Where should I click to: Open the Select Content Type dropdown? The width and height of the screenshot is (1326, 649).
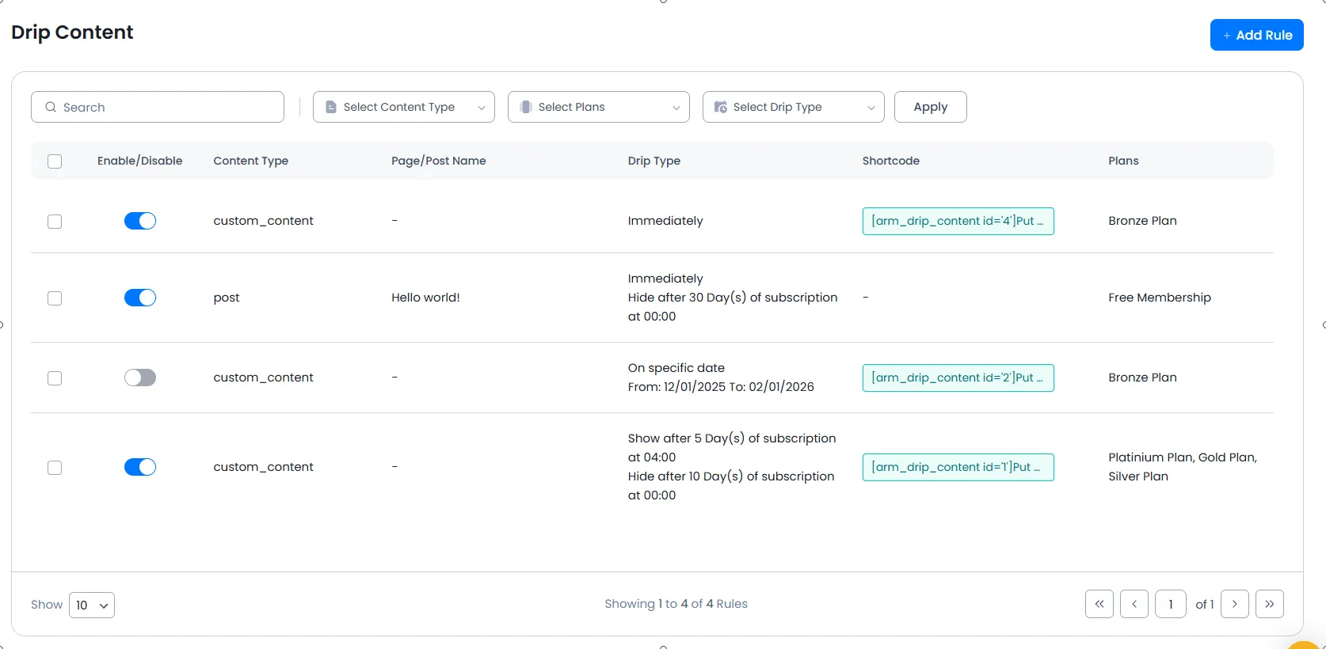403,107
